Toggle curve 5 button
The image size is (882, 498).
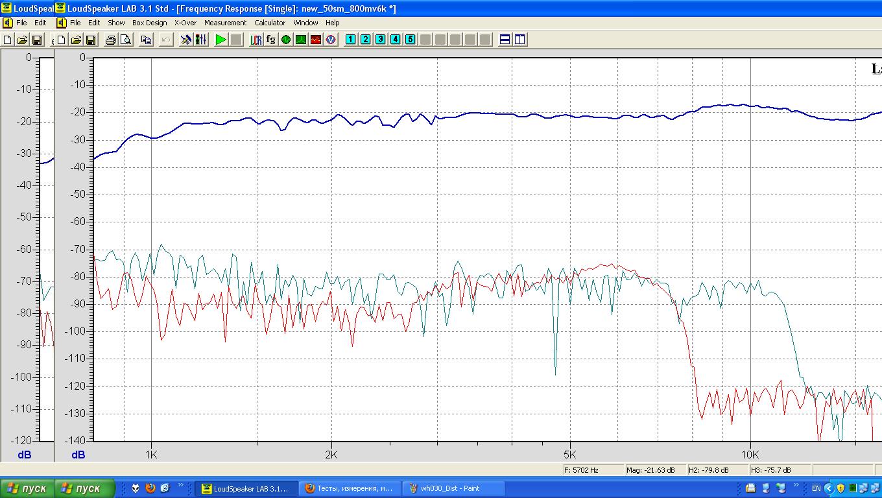click(410, 40)
